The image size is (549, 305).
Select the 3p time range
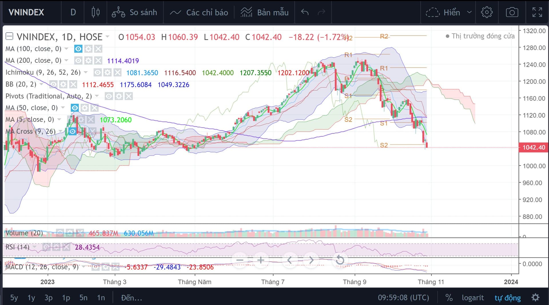click(x=48, y=298)
